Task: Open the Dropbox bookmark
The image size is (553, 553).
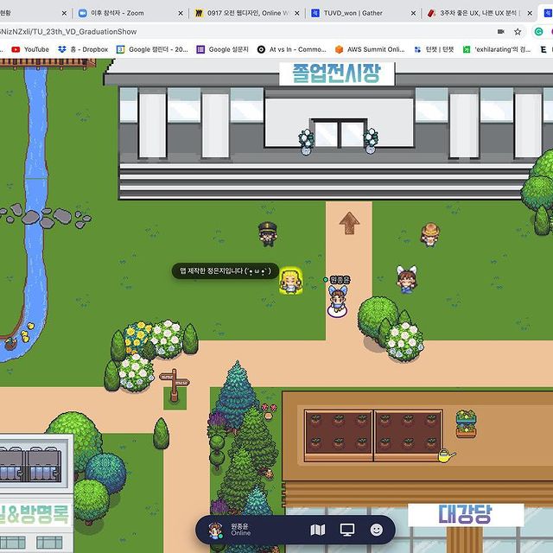Action: click(83, 50)
